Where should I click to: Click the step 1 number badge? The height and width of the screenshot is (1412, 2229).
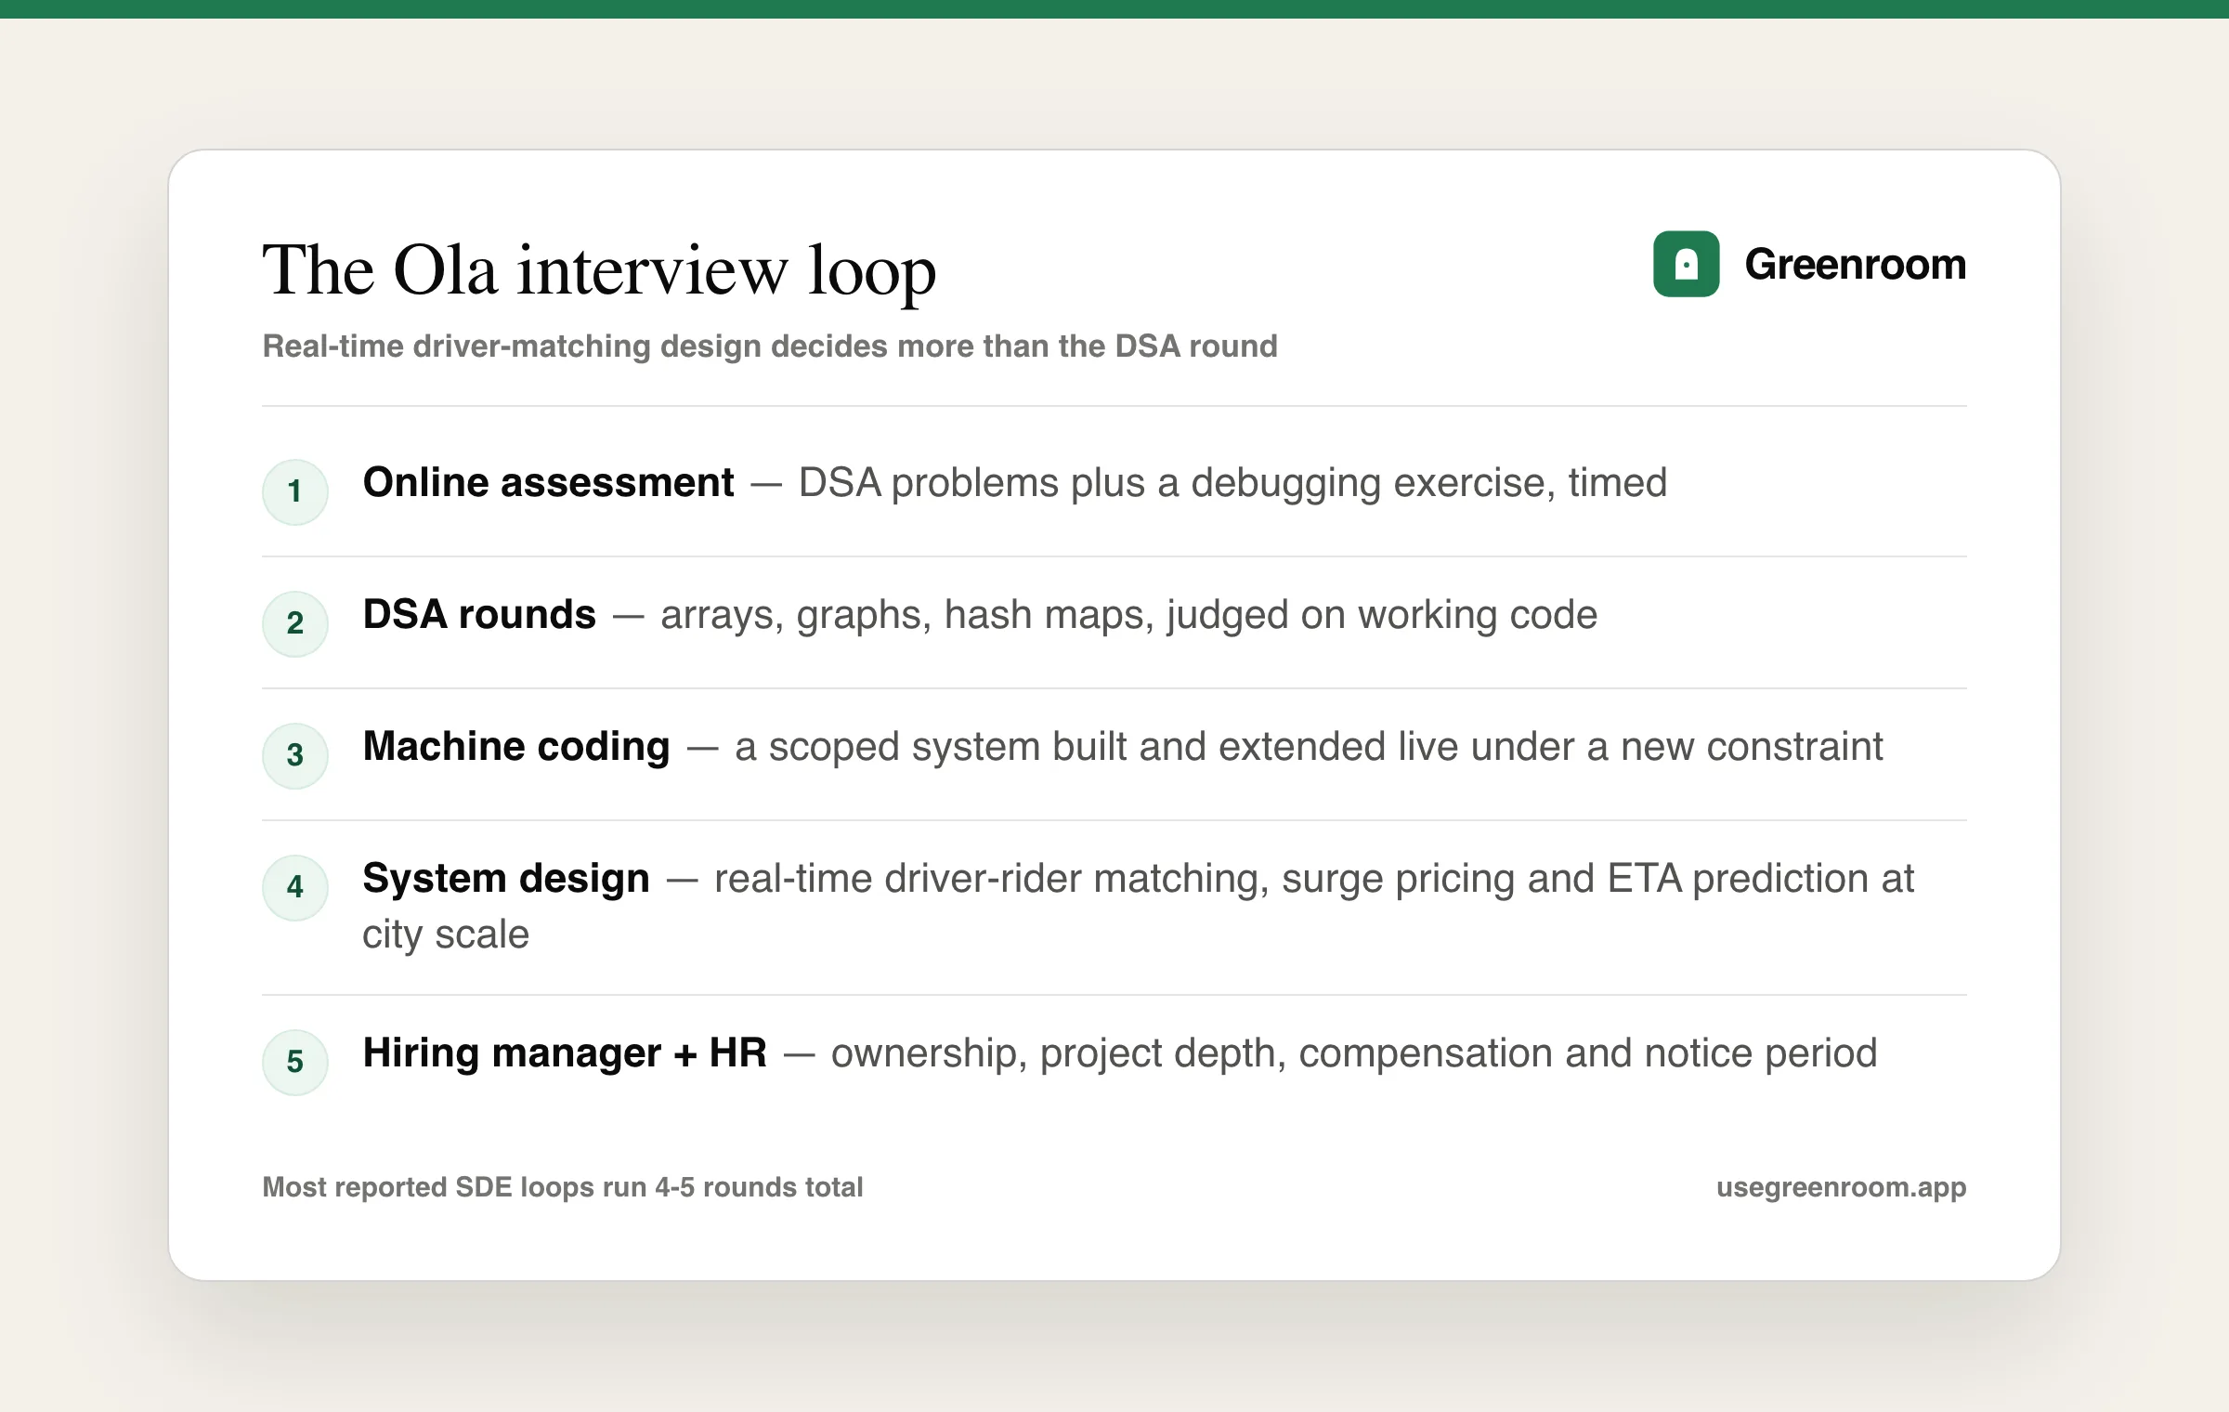295,491
